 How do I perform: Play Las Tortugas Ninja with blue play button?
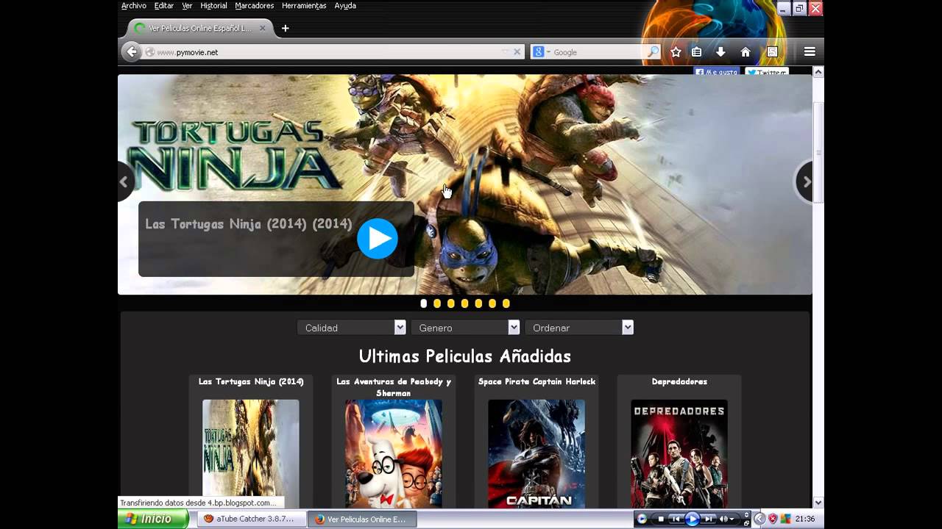(x=378, y=239)
